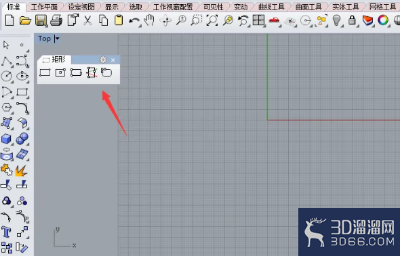Cut selection with scissors icon
The width and height of the screenshot is (400, 256).
click(87, 20)
